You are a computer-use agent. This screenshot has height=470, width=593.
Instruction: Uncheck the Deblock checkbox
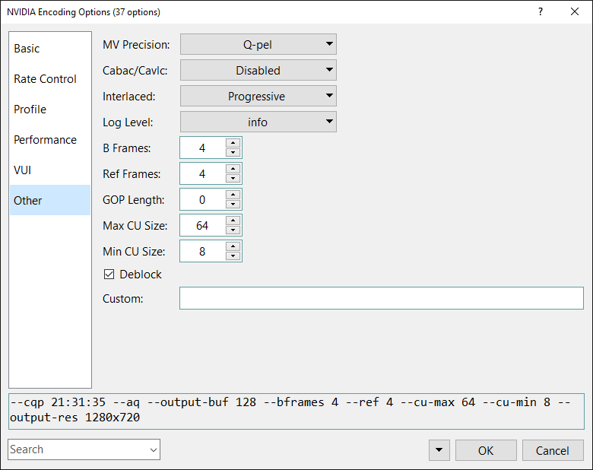click(x=109, y=274)
